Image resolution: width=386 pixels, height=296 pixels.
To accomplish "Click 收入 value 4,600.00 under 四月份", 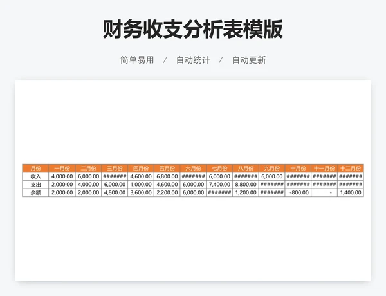I will (x=141, y=176).
